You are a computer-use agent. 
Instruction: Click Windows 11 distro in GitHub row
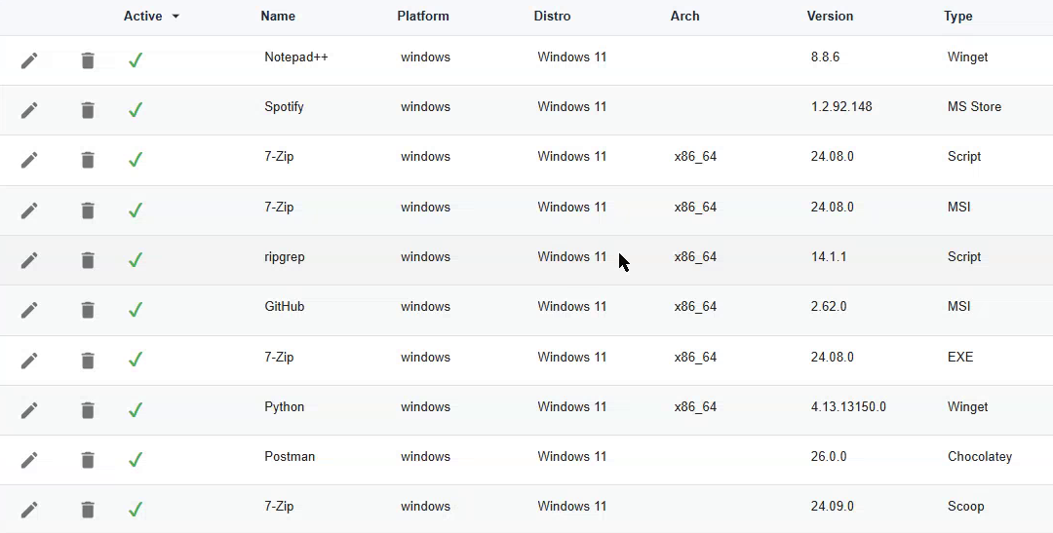pyautogui.click(x=572, y=307)
